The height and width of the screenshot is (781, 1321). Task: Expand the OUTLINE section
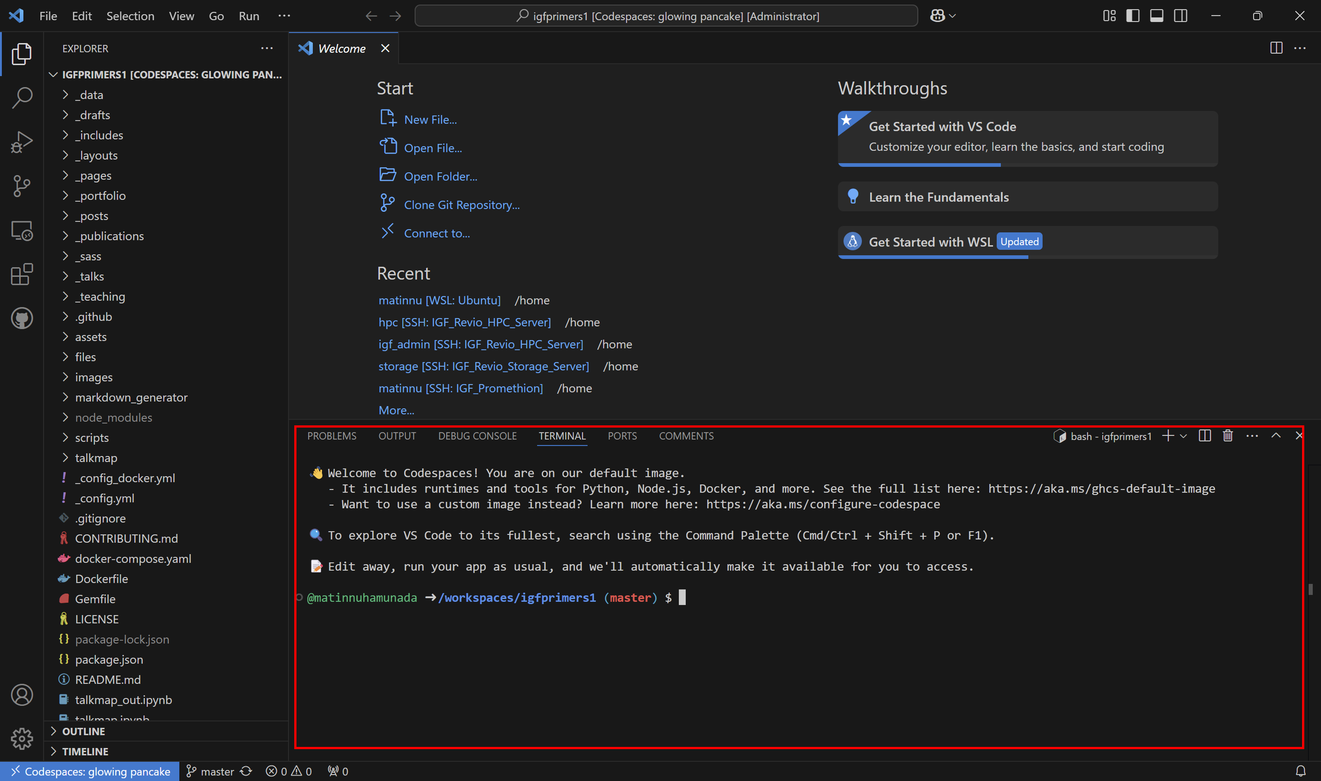[83, 731]
